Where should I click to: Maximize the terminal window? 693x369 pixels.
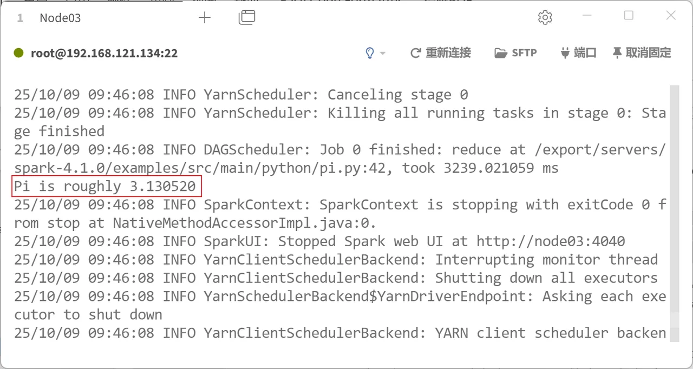click(x=629, y=16)
